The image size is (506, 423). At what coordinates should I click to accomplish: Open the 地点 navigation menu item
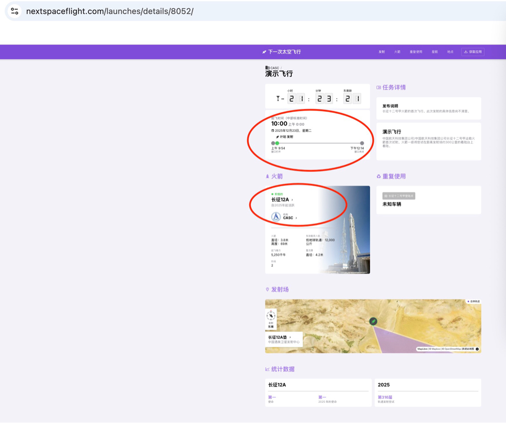pos(450,51)
